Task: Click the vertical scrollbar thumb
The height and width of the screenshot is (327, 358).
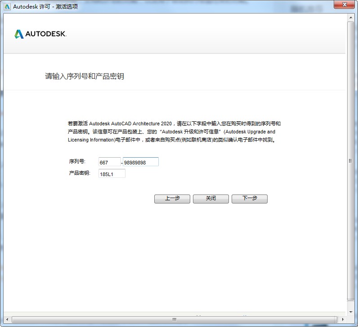Action: coord(351,160)
